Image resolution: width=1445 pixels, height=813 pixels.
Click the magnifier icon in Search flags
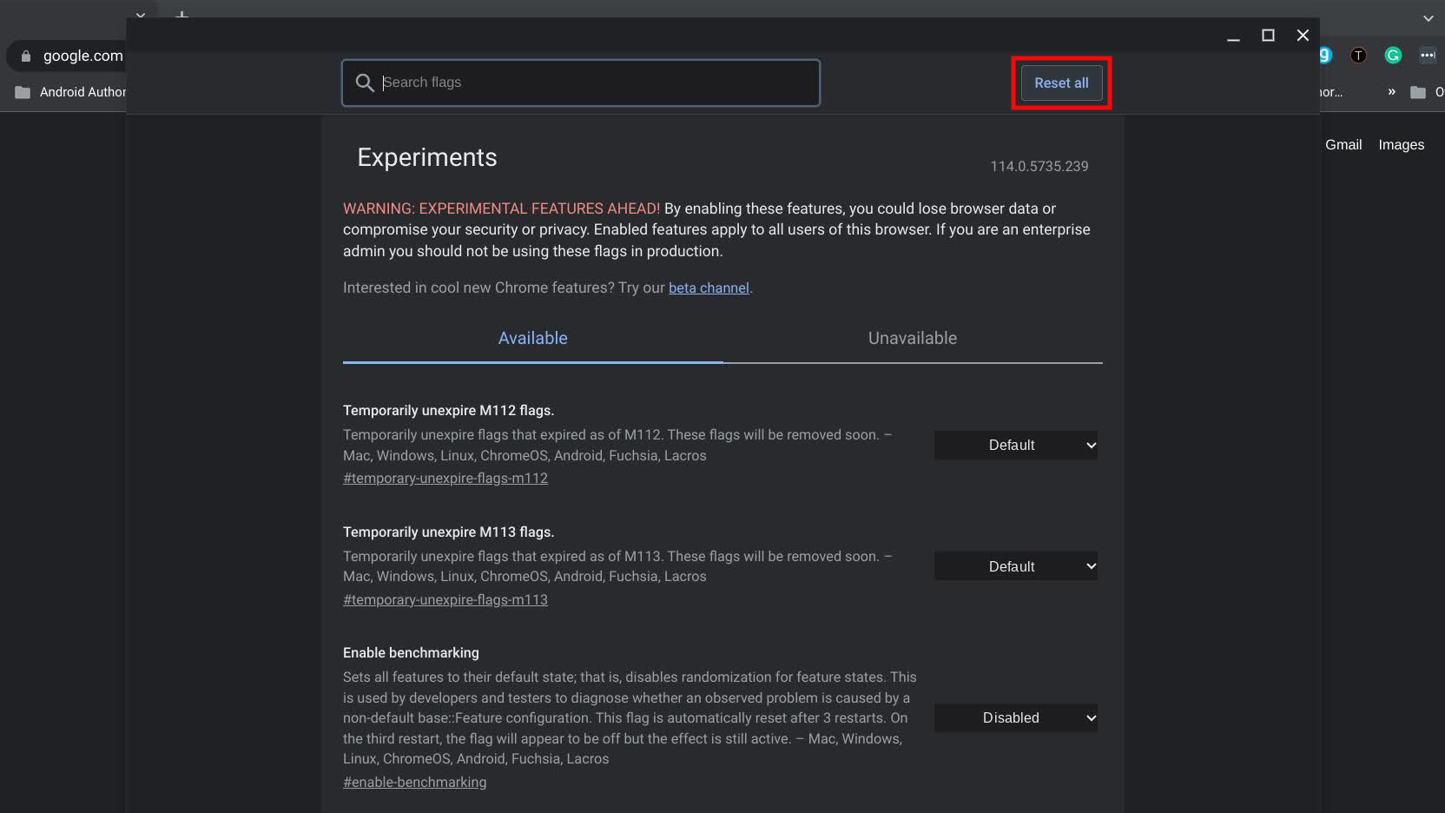click(365, 83)
